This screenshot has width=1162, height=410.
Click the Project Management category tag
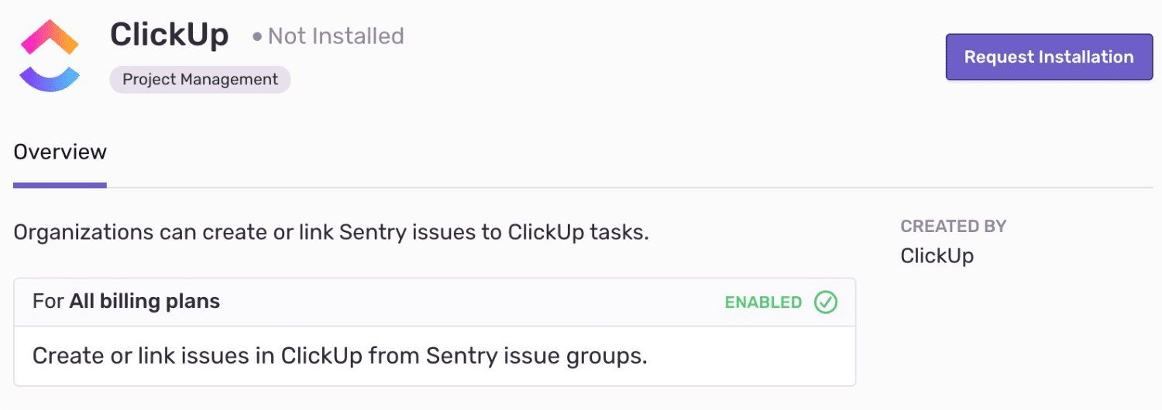coord(200,80)
